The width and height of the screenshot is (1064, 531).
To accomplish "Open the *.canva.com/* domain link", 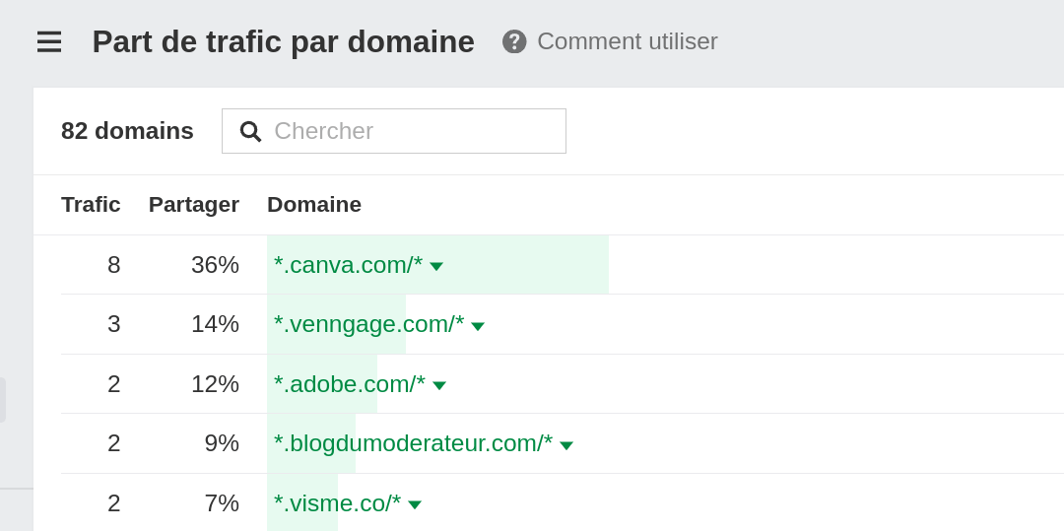I will click(348, 264).
